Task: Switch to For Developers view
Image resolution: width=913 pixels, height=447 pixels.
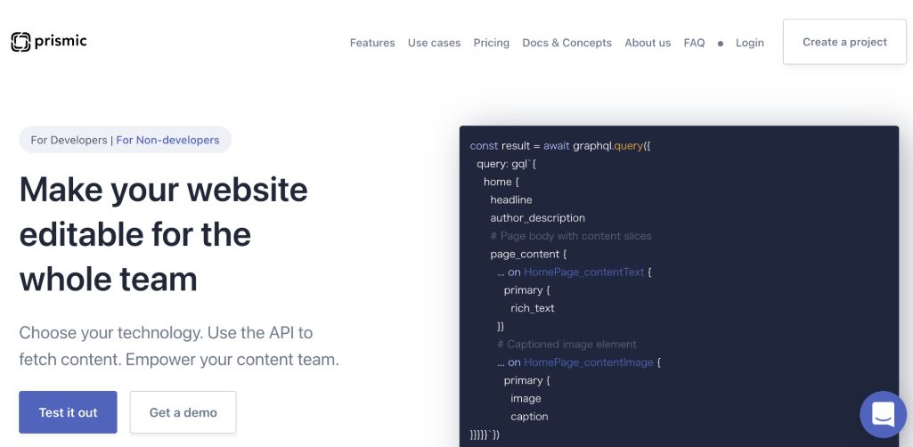Action: (x=69, y=140)
